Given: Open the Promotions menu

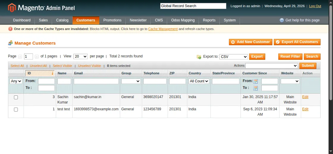Looking at the screenshot, I should click(x=112, y=20).
